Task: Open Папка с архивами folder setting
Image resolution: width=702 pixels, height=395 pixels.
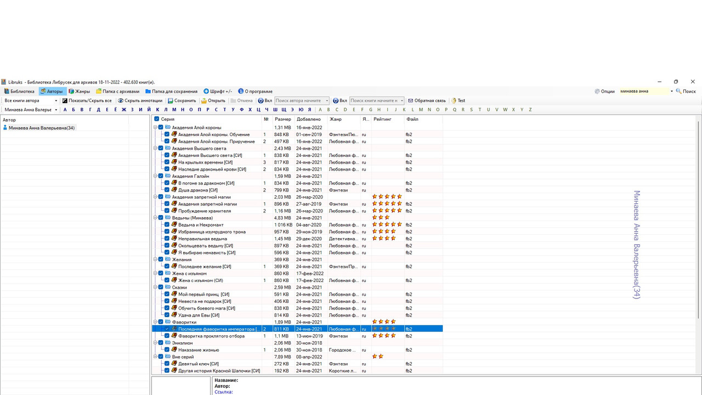Action: [118, 92]
